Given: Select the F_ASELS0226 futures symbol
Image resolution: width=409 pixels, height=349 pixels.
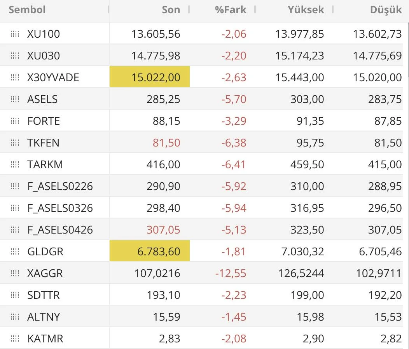Looking at the screenshot, I should coord(60,187).
